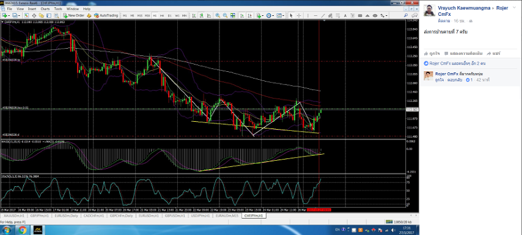Select the crosshair cursor tool
522x235 pixels.
pos(299,15)
